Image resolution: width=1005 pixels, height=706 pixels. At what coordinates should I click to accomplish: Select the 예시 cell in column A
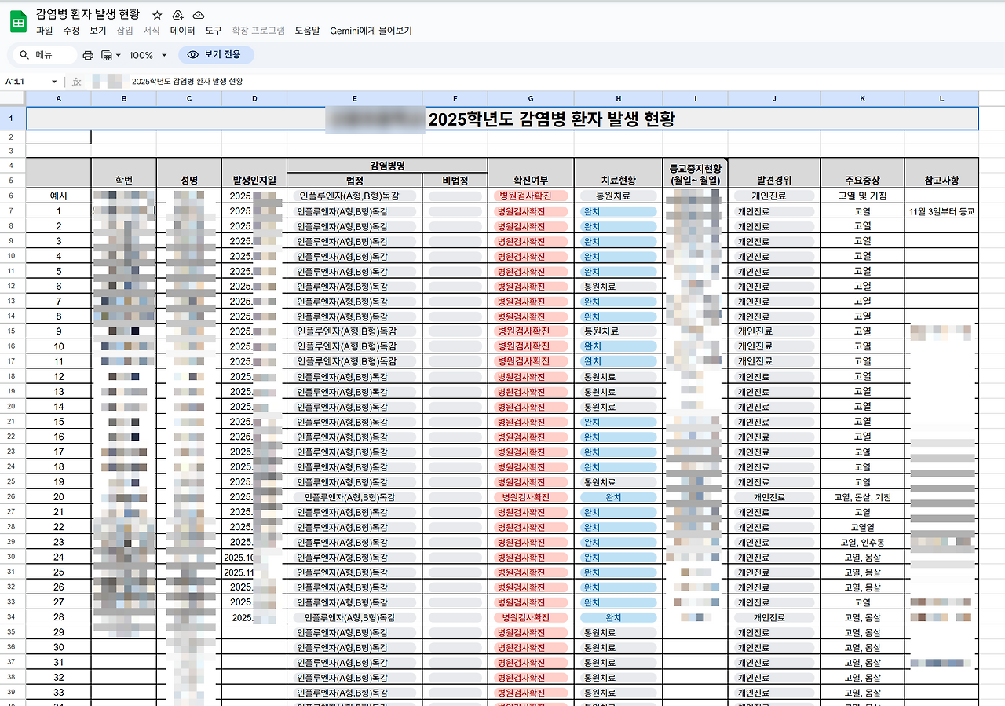click(59, 196)
